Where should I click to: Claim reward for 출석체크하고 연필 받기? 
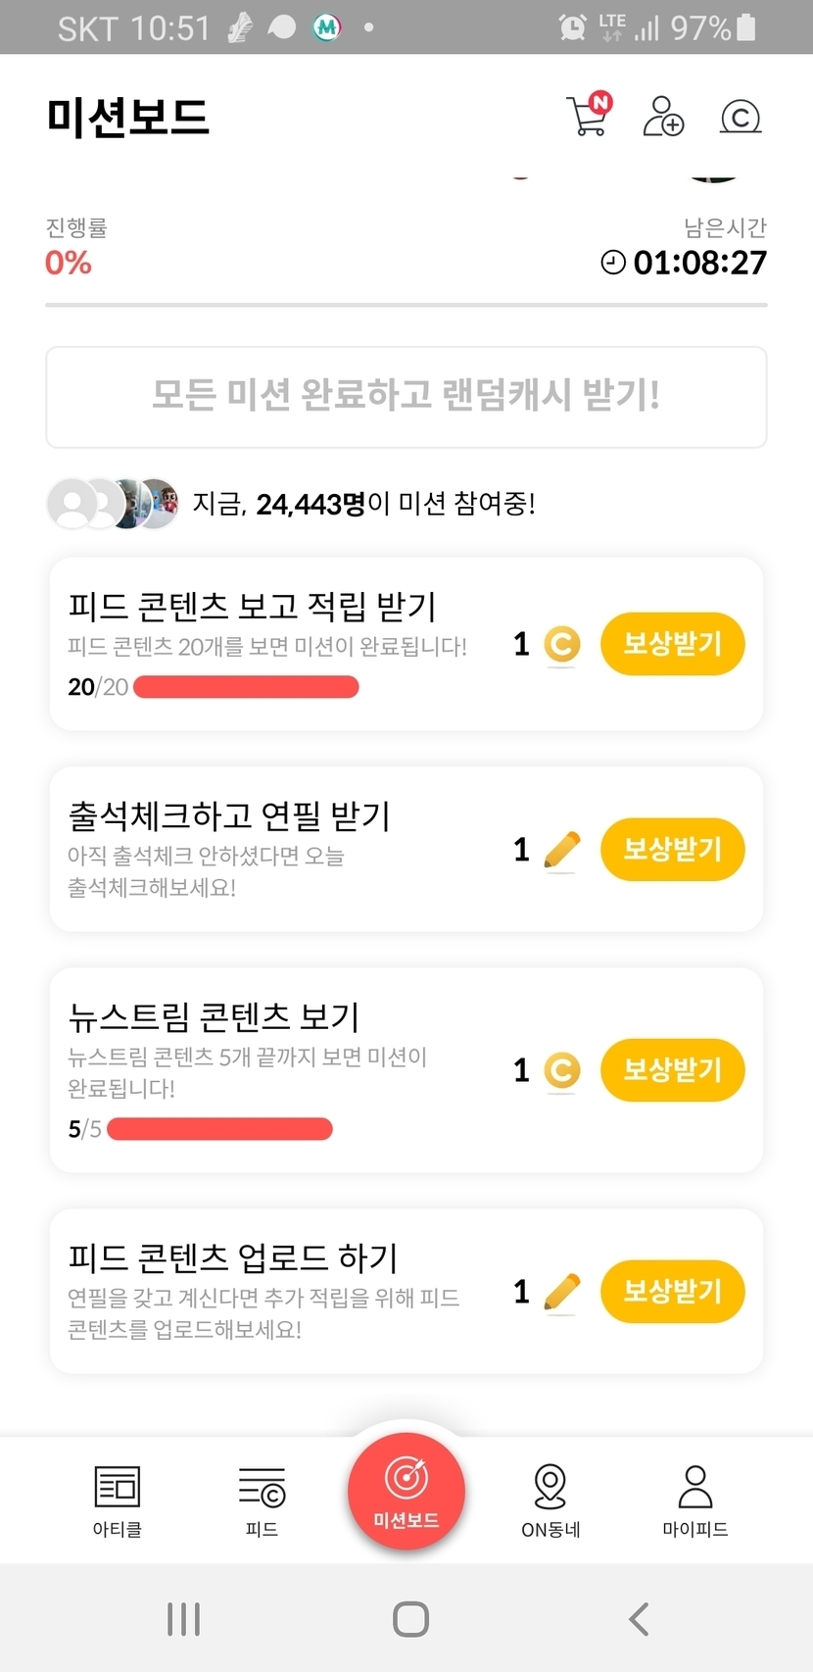pyautogui.click(x=672, y=849)
